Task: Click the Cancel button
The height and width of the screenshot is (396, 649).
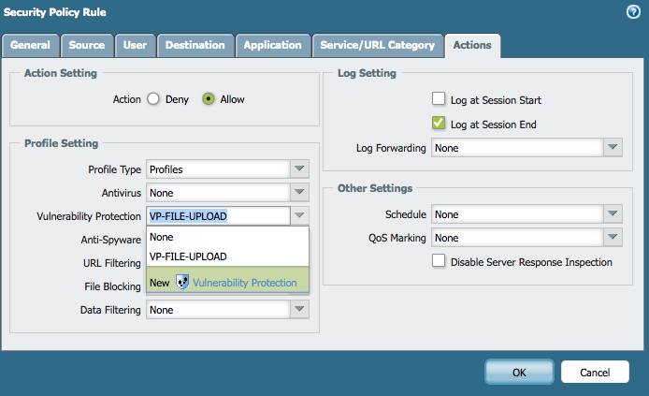Action: tap(595, 372)
